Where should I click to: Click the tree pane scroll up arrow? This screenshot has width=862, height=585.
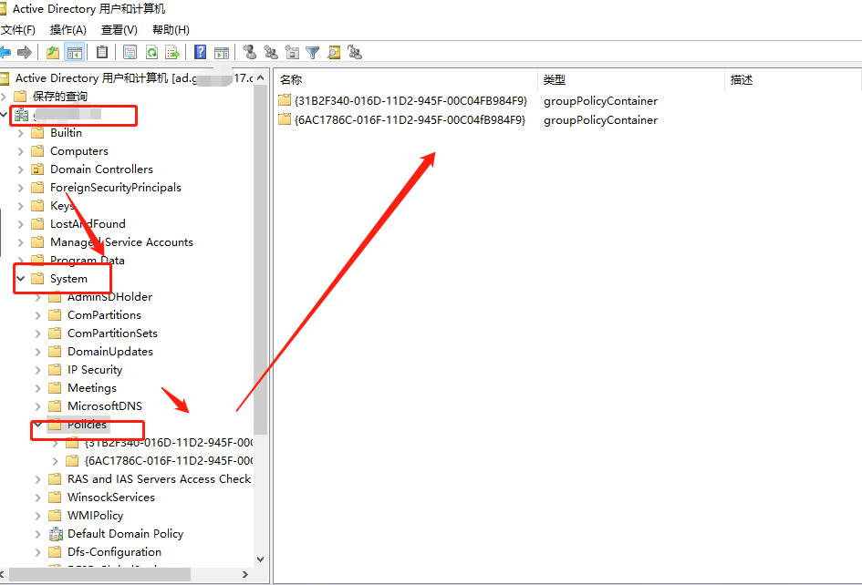point(261,78)
